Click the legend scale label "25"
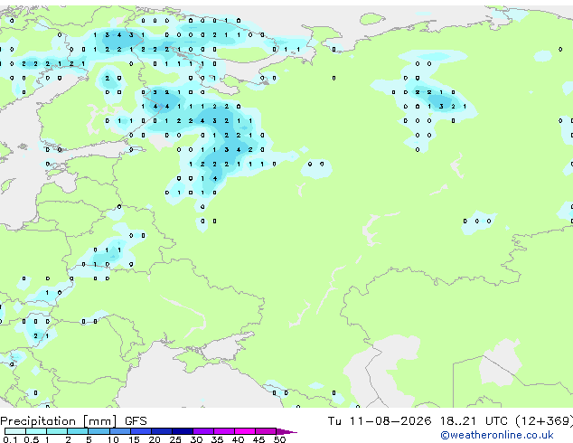Viewport: 573px width, 443px height. click(x=175, y=439)
